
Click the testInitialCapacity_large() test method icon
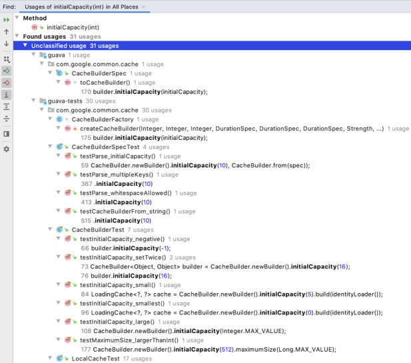tap(68, 322)
